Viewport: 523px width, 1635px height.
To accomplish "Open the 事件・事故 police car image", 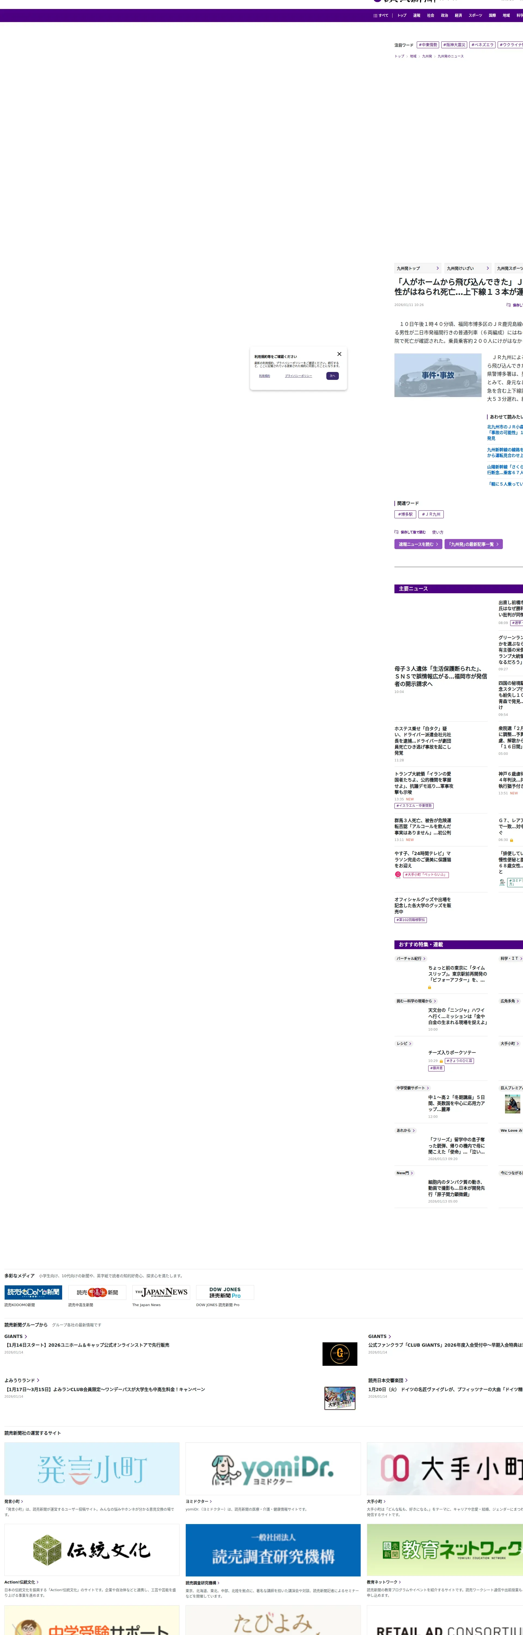I will [x=438, y=375].
